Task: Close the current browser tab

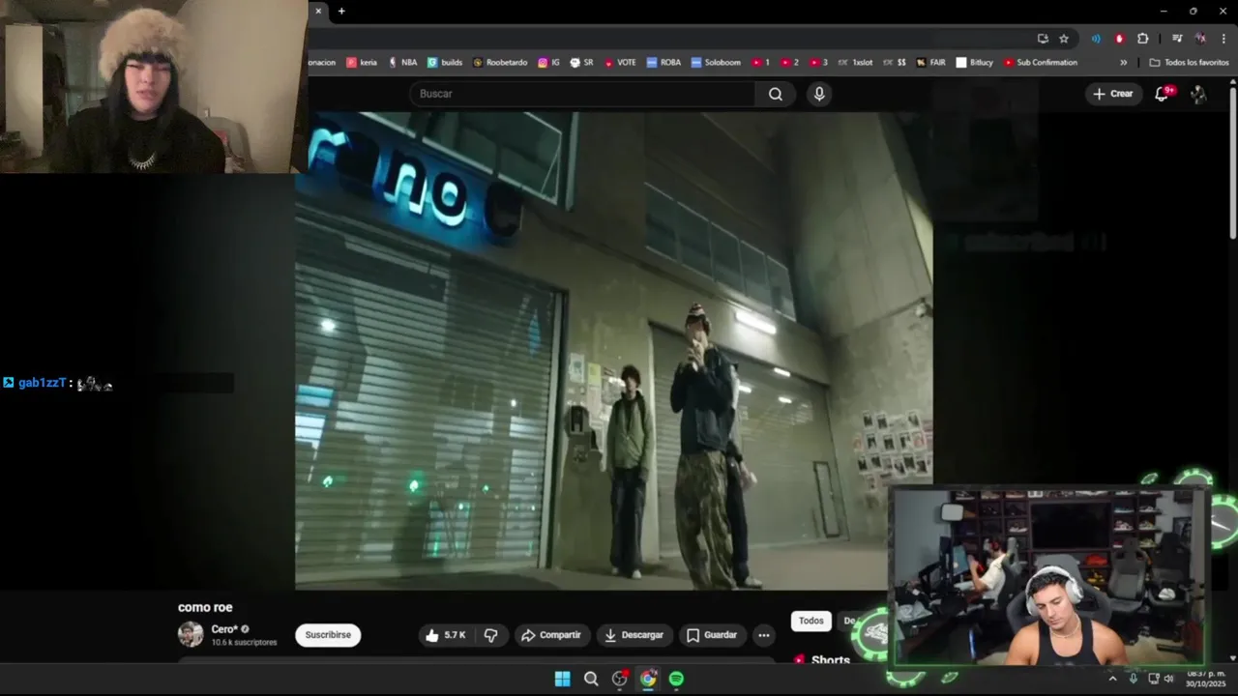Action: 318,11
